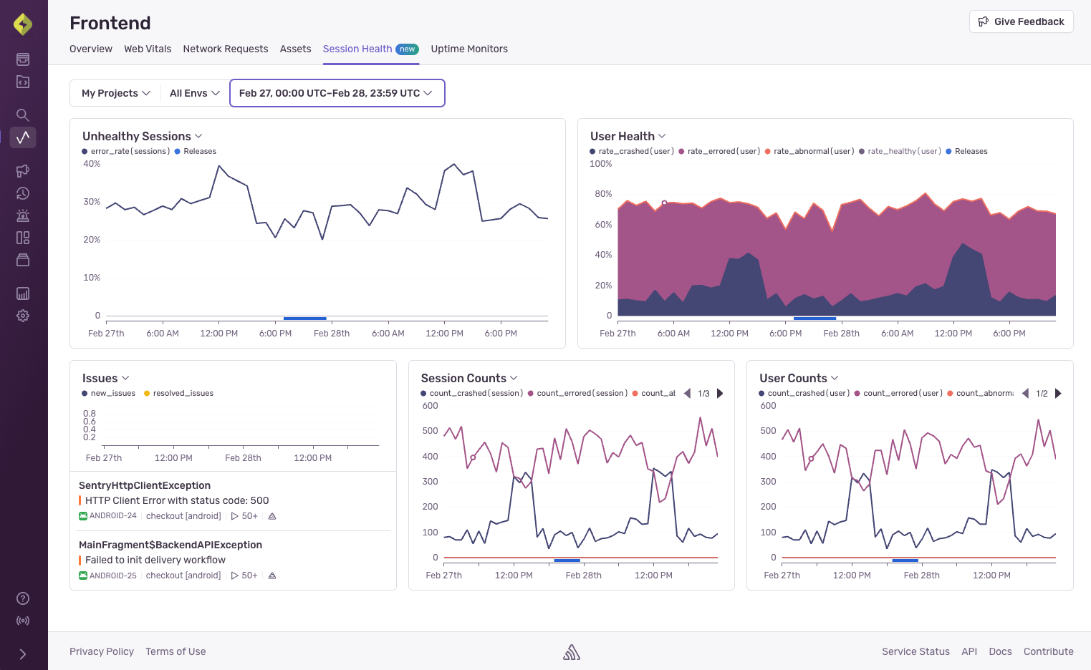Toggle the resolved_issues legend series

[x=178, y=393]
